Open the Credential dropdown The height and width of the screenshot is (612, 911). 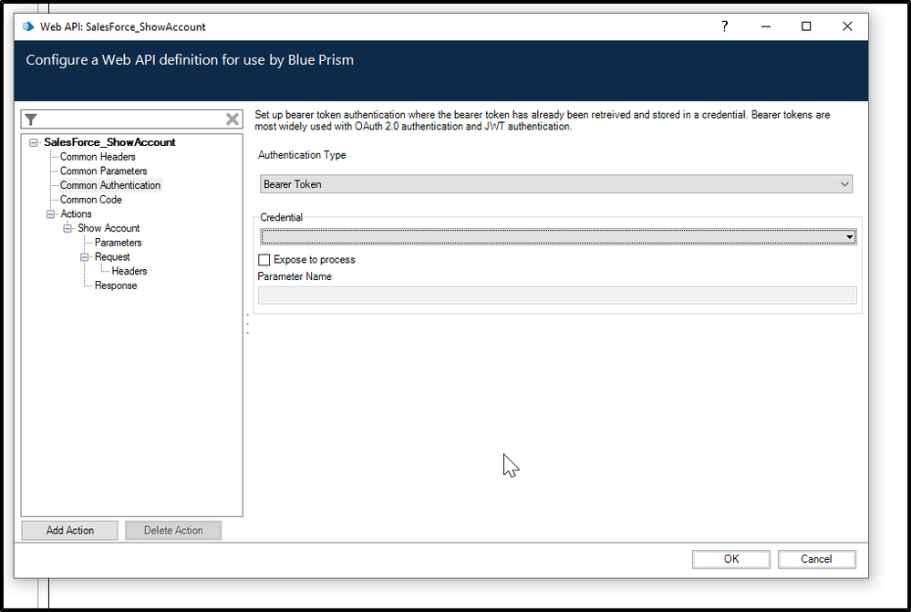click(558, 236)
